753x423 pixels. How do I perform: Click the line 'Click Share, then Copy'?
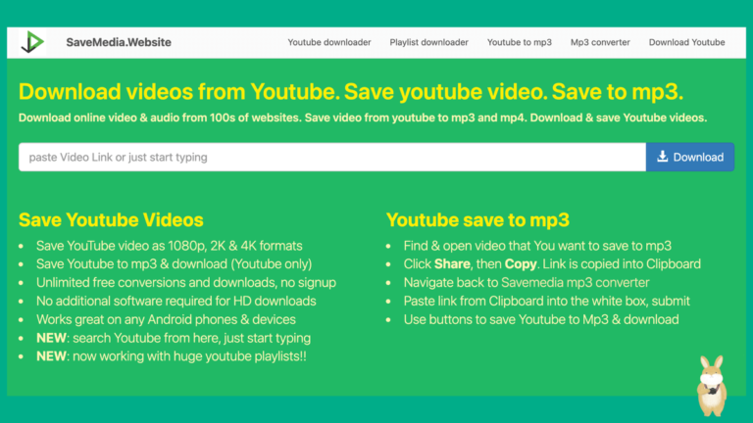click(552, 264)
